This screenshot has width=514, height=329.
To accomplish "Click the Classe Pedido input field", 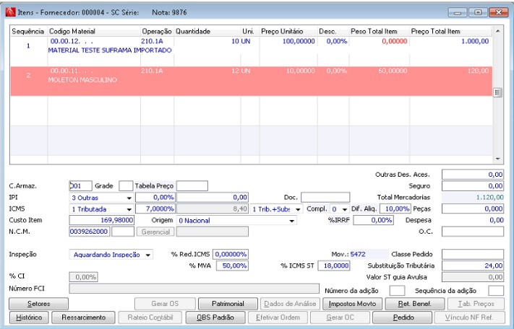I will click(x=473, y=254).
